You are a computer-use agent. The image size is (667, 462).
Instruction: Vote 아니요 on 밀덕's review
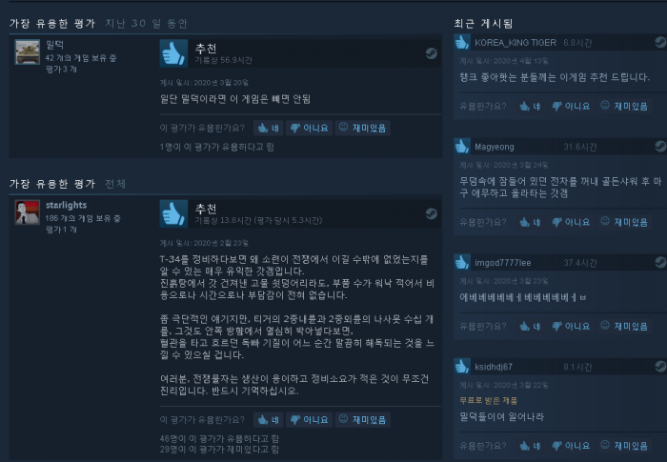tap(310, 128)
